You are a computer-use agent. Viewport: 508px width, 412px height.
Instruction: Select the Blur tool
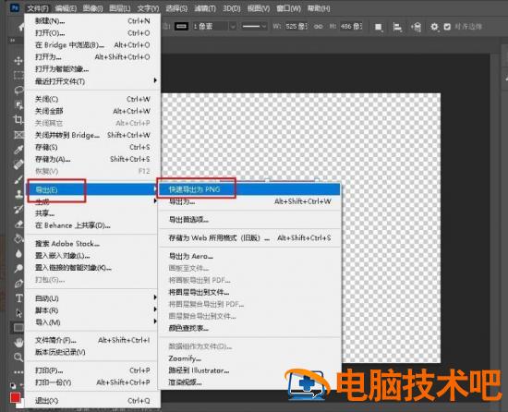point(18,253)
